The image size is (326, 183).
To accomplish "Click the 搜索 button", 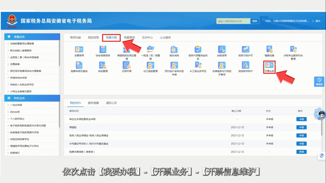I will pyautogui.click(x=255, y=21).
